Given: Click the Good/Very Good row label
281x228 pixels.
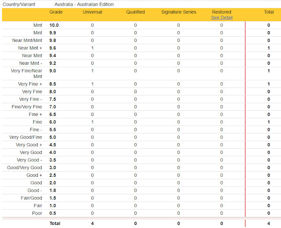Looking at the screenshot, I should pyautogui.click(x=25, y=168).
